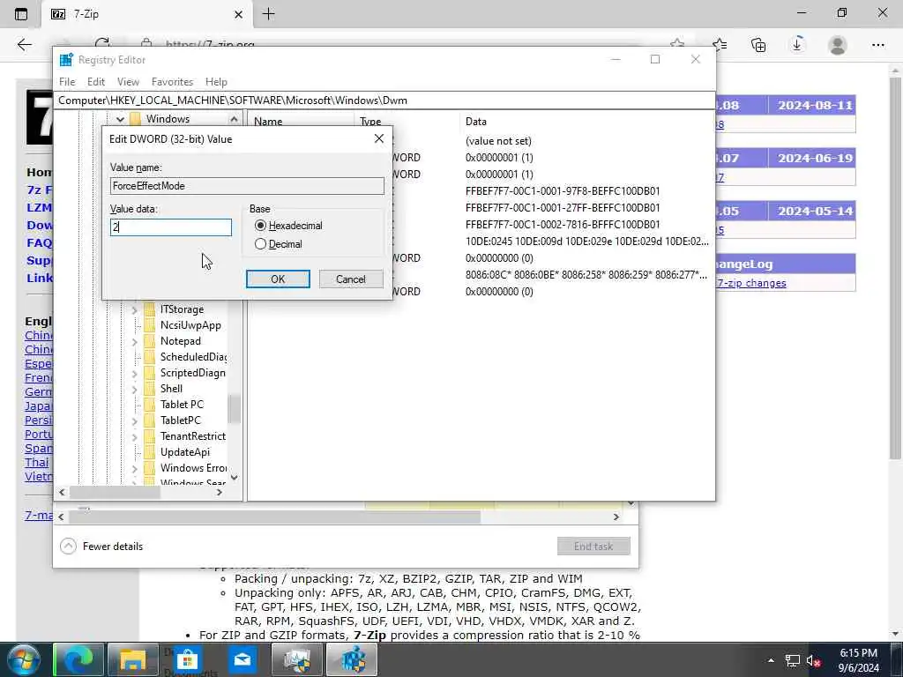Image resolution: width=903 pixels, height=677 pixels.
Task: Select the (value not set) data cell
Action: coord(498,141)
